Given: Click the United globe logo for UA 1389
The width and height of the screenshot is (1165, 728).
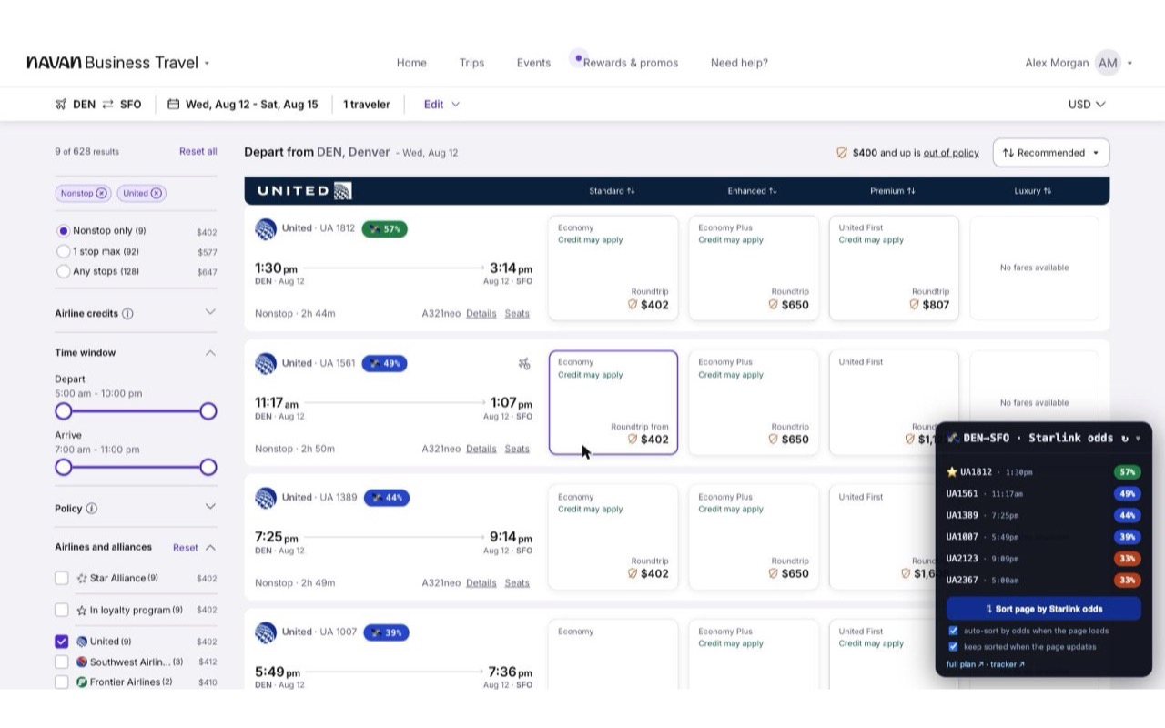Looking at the screenshot, I should coord(266,498).
